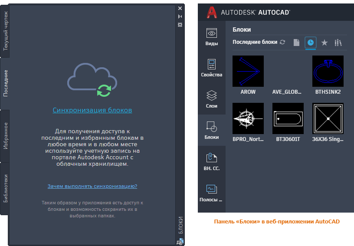Click the AVE_GLOB... block label

click(287, 92)
